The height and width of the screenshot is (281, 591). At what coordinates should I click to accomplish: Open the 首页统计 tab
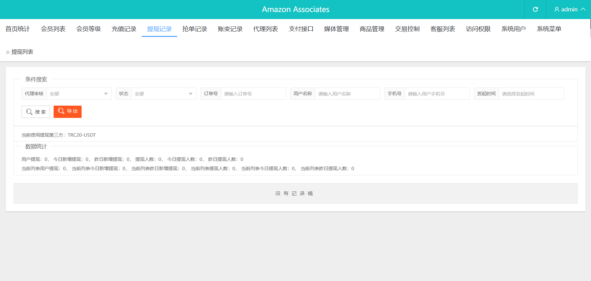(18, 29)
